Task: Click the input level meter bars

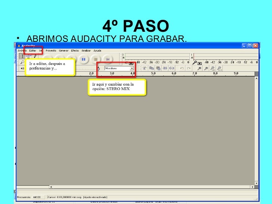Action: coord(226,56)
